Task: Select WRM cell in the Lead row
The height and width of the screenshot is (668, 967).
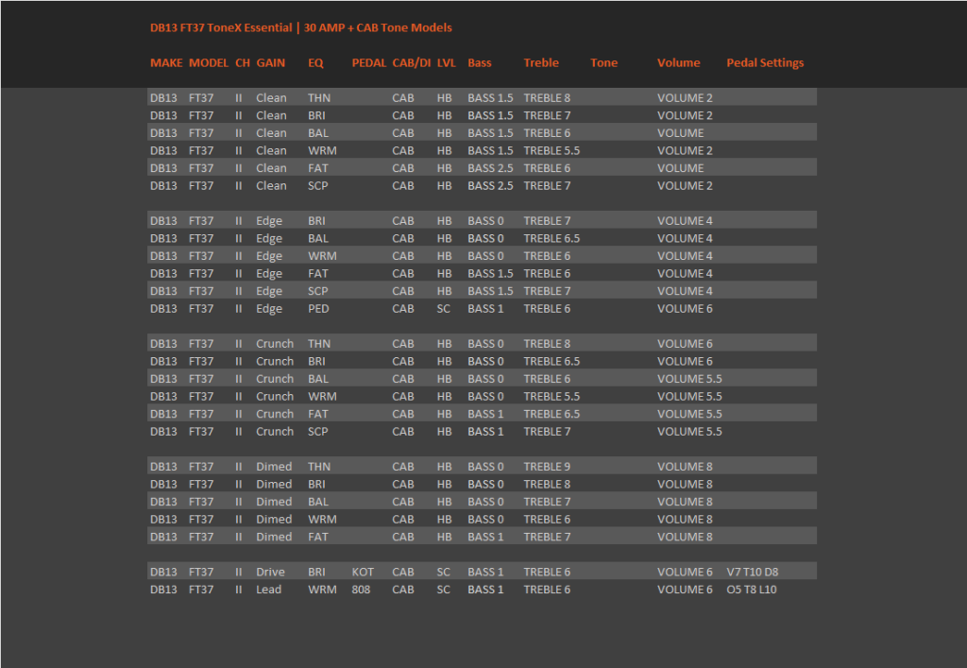Action: pos(322,590)
